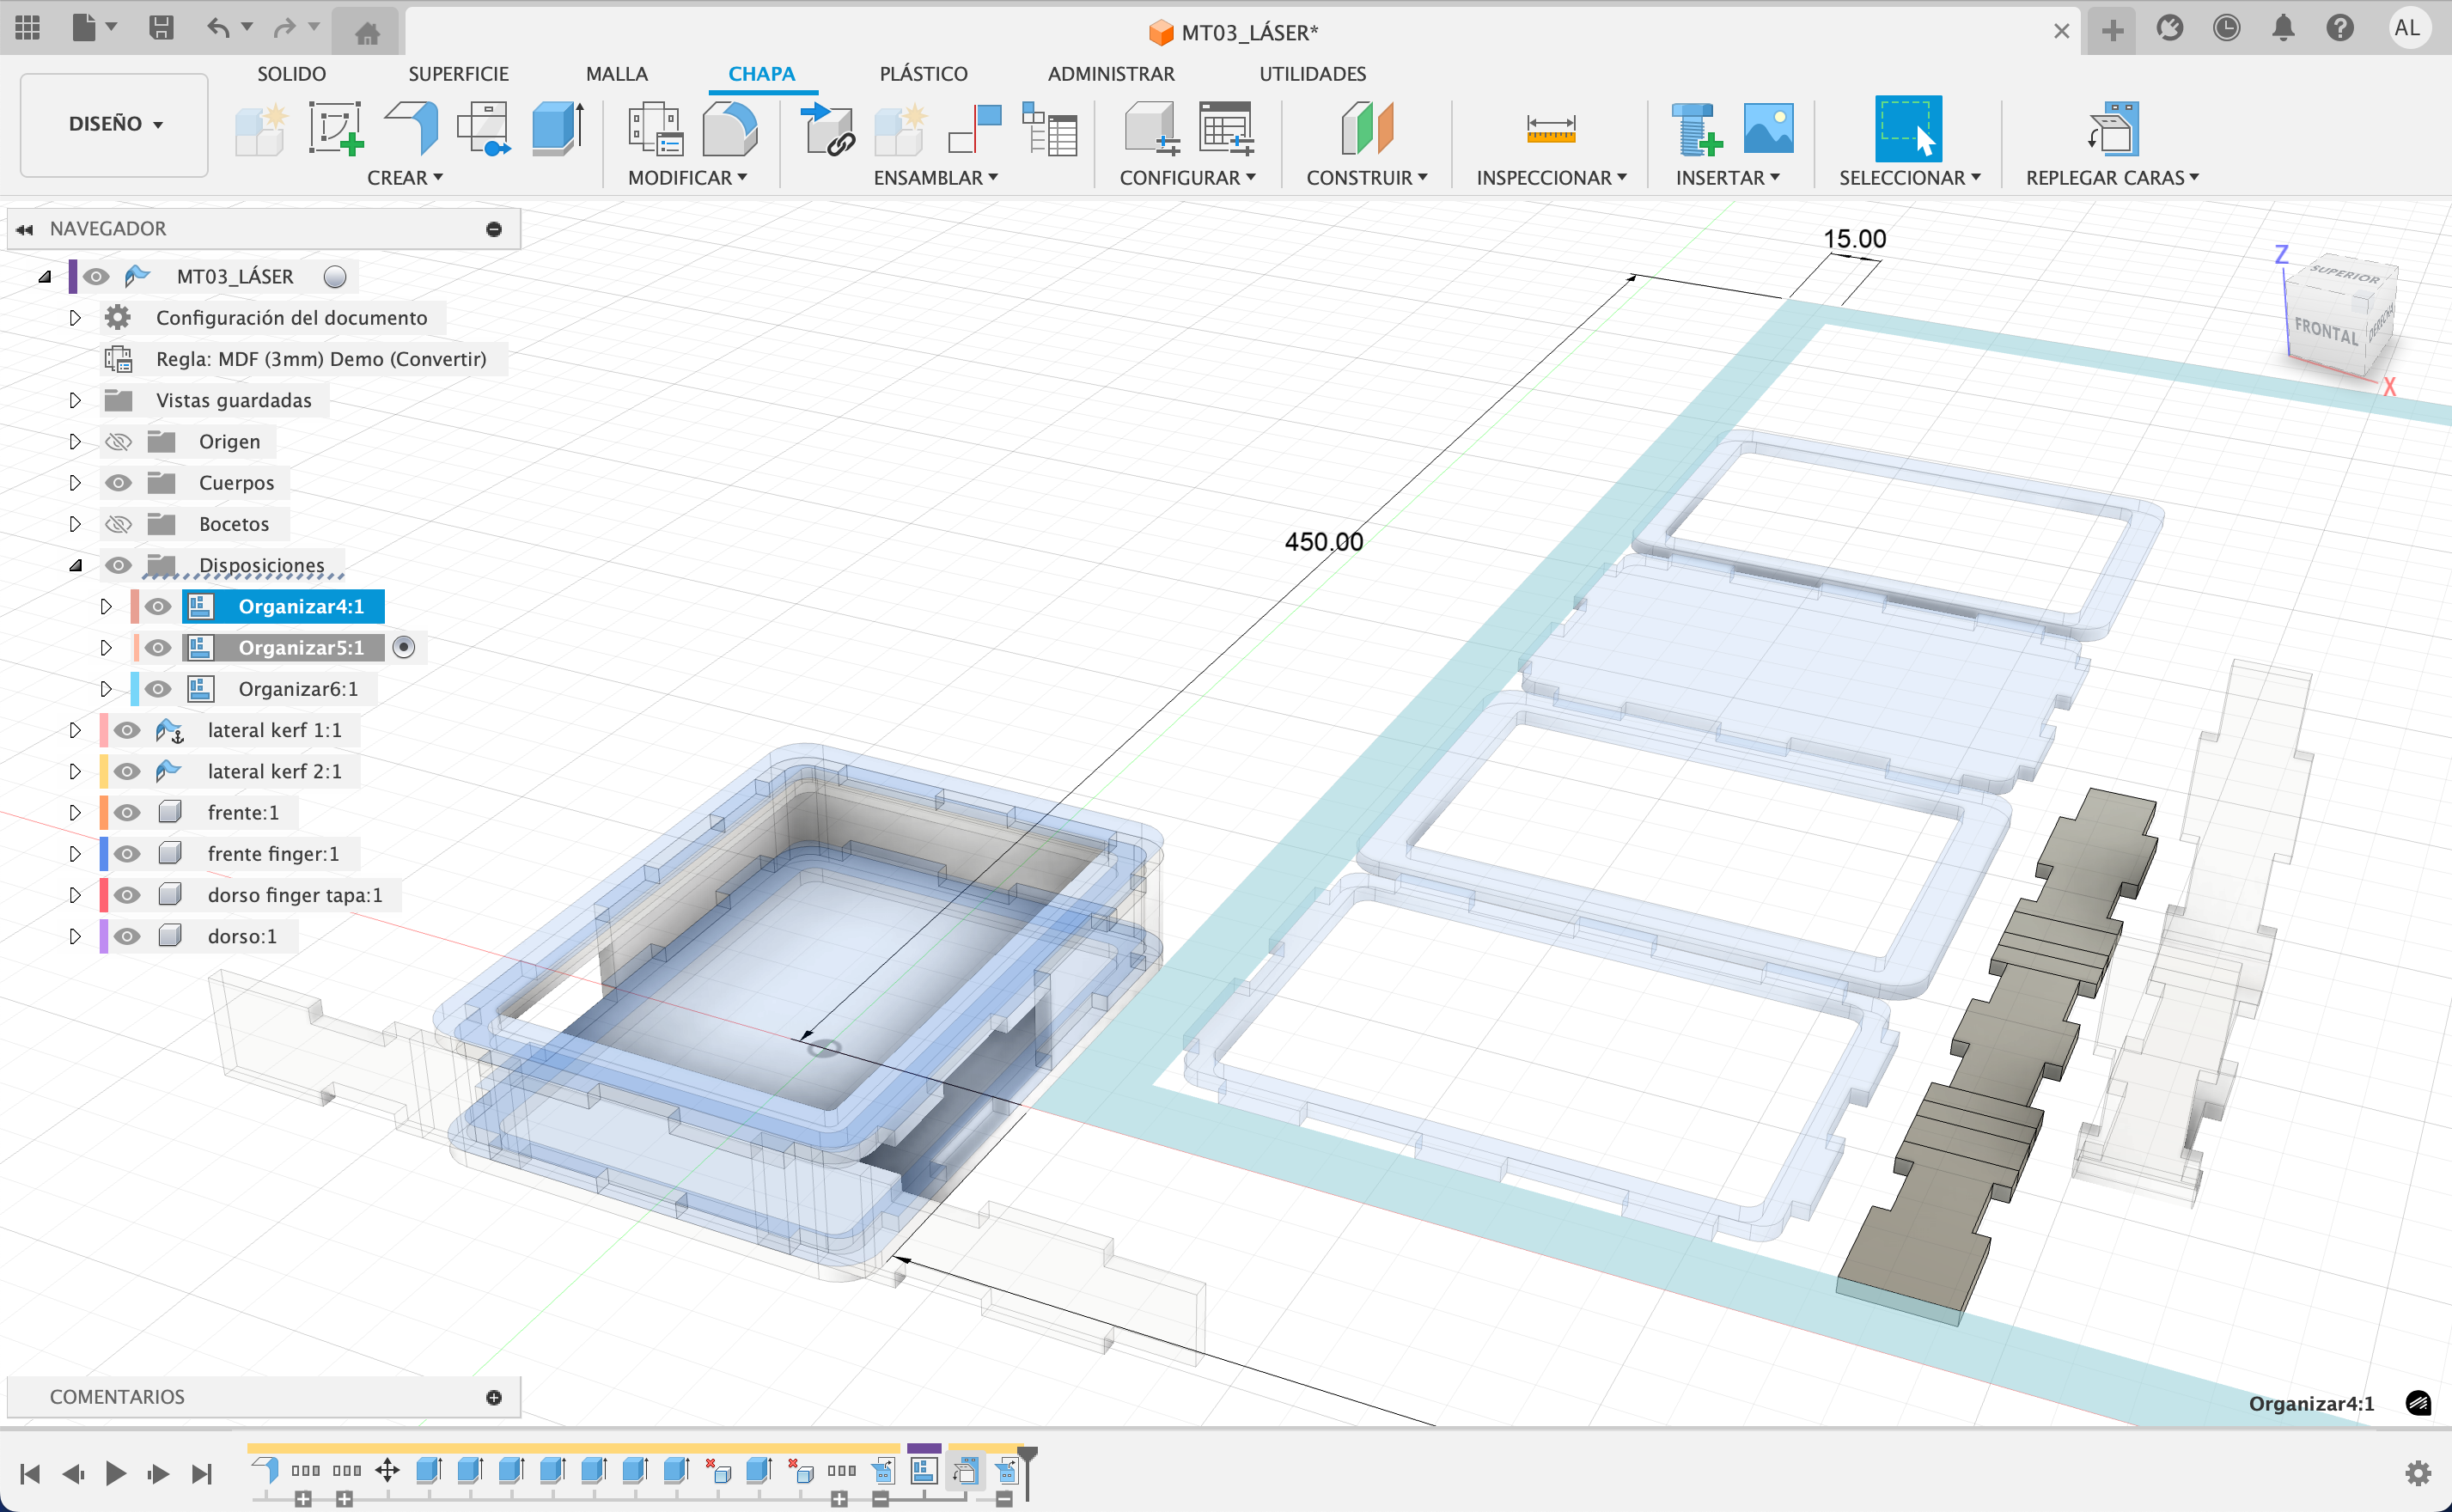Expand the lateral kerf 1:1 component
Viewport: 2452px width, 1512px height.
pos(75,730)
